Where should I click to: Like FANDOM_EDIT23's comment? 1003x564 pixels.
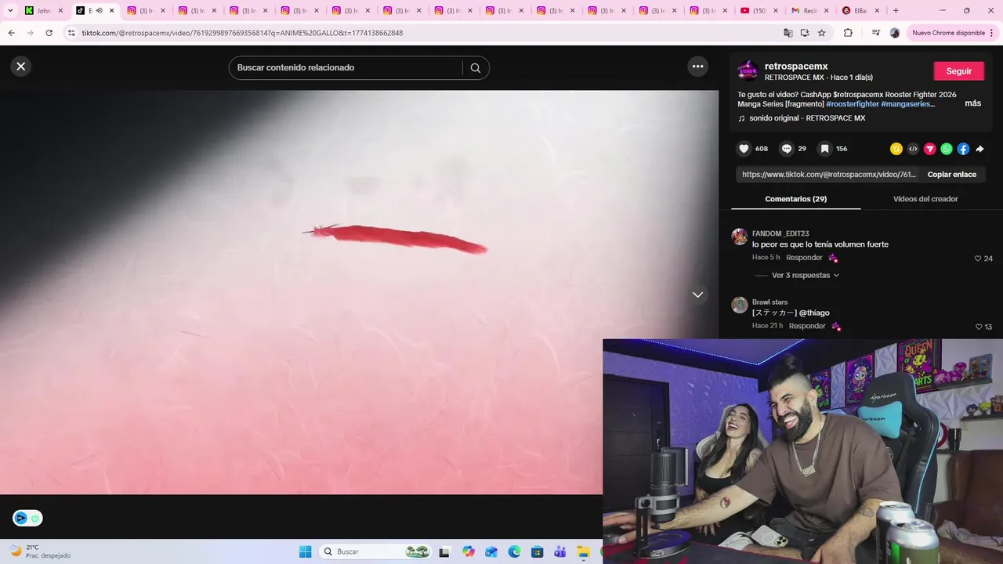978,258
